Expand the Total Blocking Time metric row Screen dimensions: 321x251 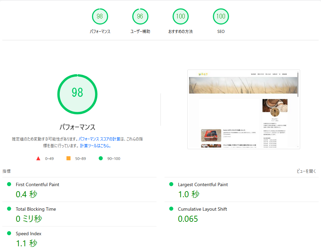[x=36, y=209]
